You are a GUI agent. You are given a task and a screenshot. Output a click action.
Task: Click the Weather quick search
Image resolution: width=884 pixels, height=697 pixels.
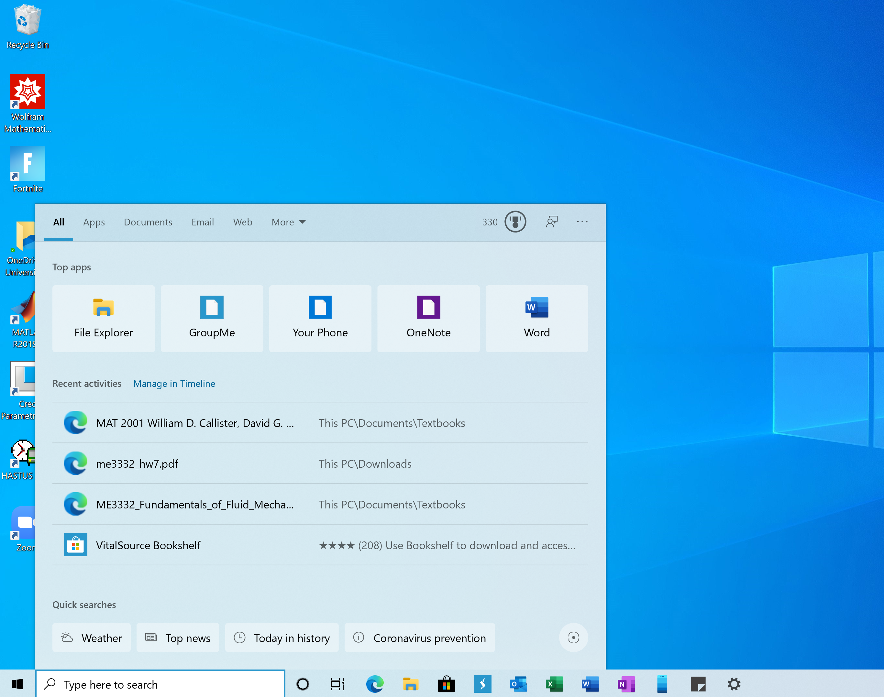point(92,637)
